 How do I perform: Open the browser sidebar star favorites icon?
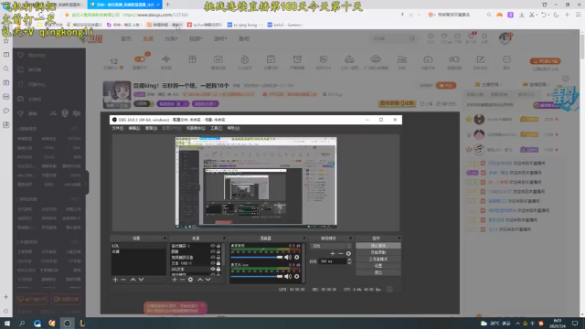pyautogui.click(x=6, y=40)
